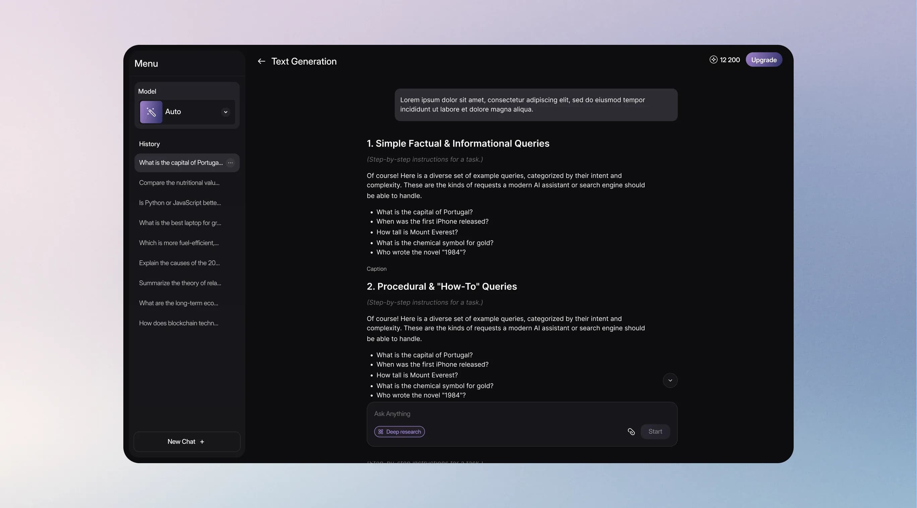Expand the Auto model dropdown chevron
The width and height of the screenshot is (917, 508).
[225, 112]
